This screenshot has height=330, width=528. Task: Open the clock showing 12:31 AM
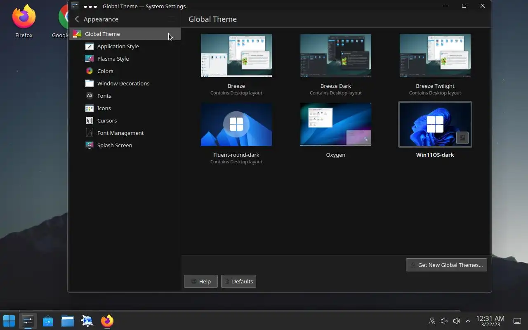(490, 321)
